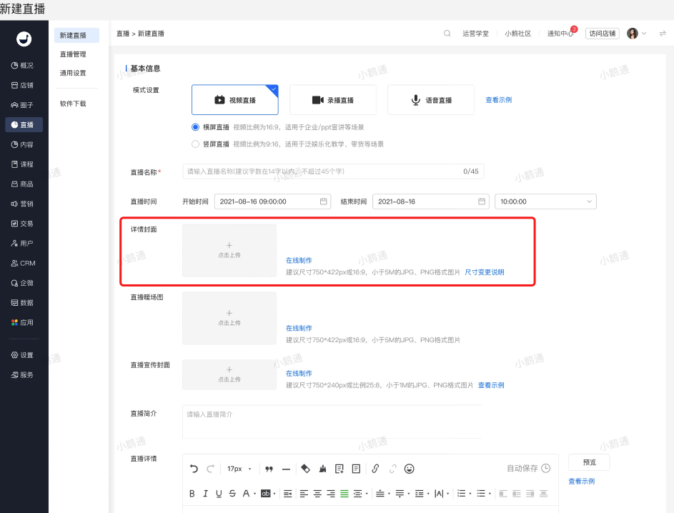Insert a blockquote with the quote icon
Screen dimensions: 674x513
click(x=269, y=469)
